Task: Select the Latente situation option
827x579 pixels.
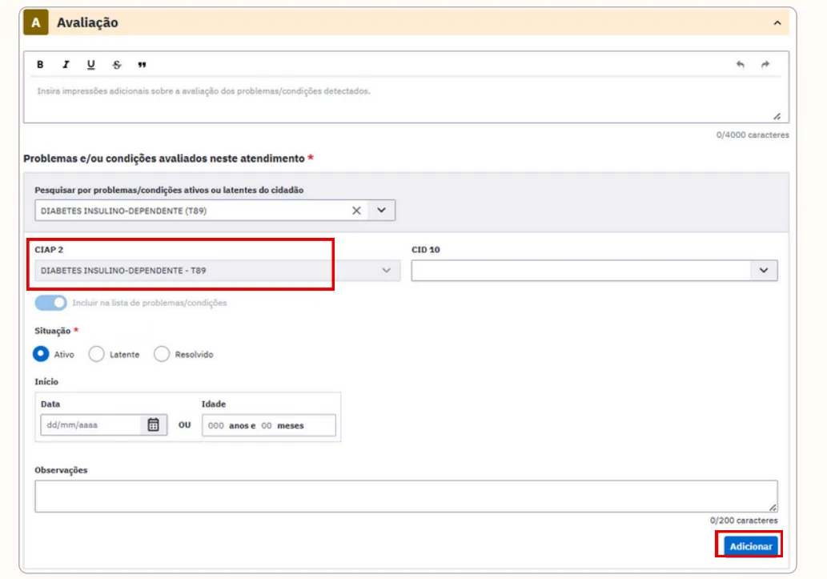Action: click(x=97, y=354)
